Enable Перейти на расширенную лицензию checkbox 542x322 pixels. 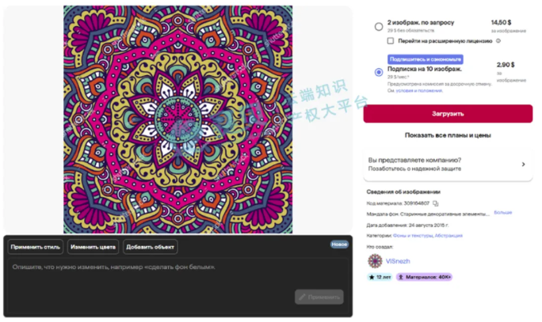(x=391, y=40)
